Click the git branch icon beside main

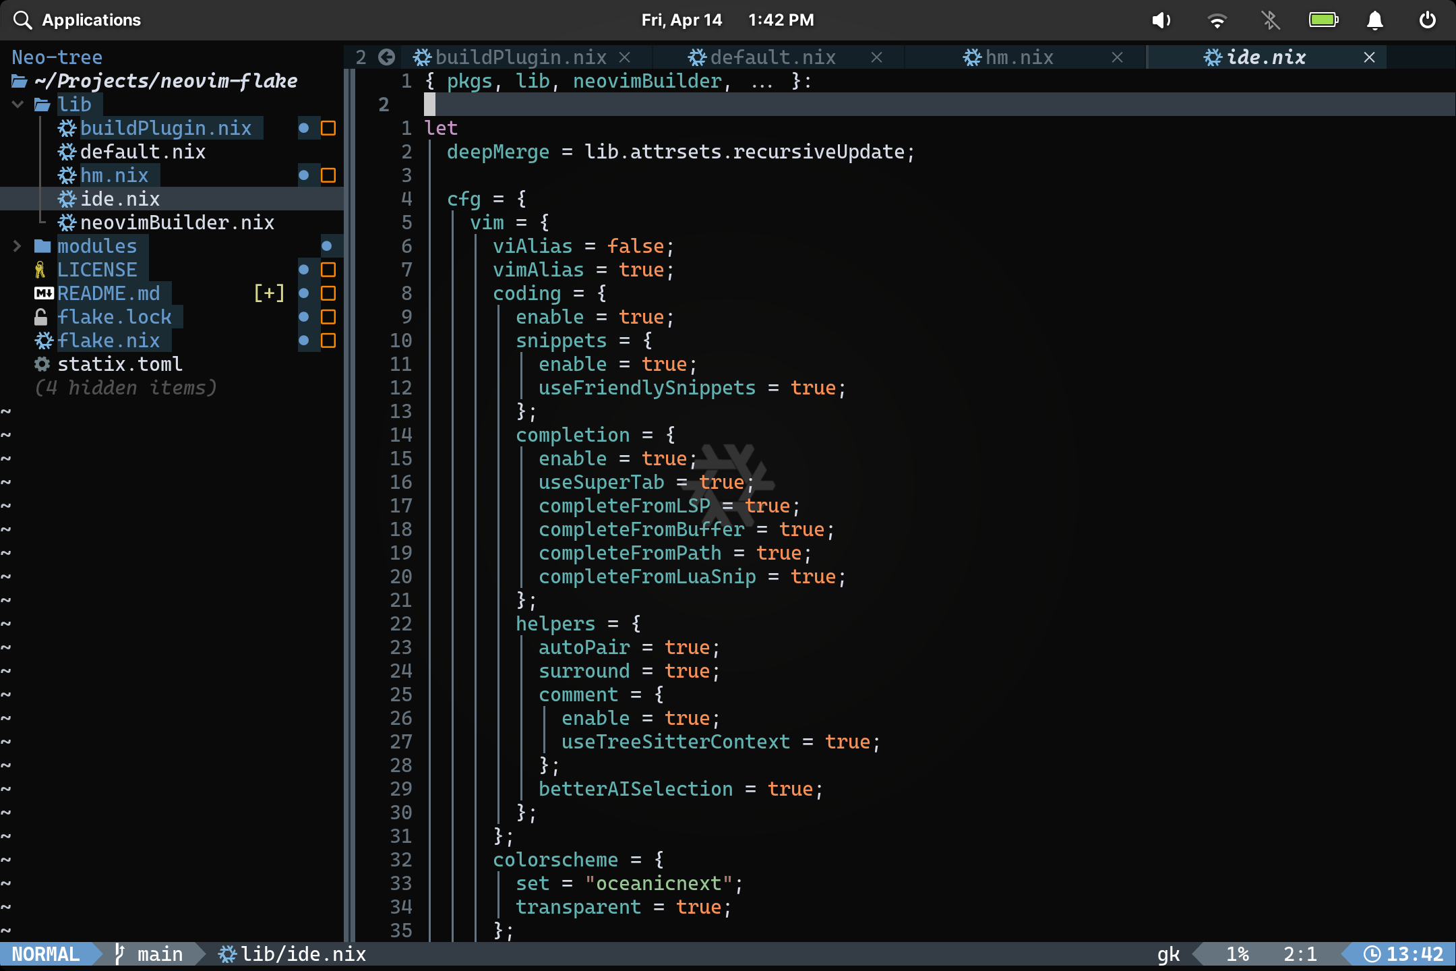119,954
